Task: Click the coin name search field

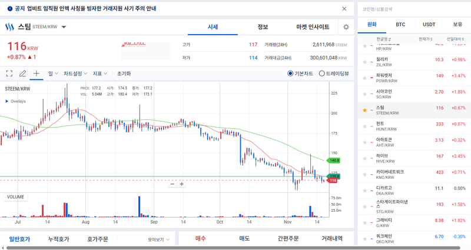Action: coord(412,9)
